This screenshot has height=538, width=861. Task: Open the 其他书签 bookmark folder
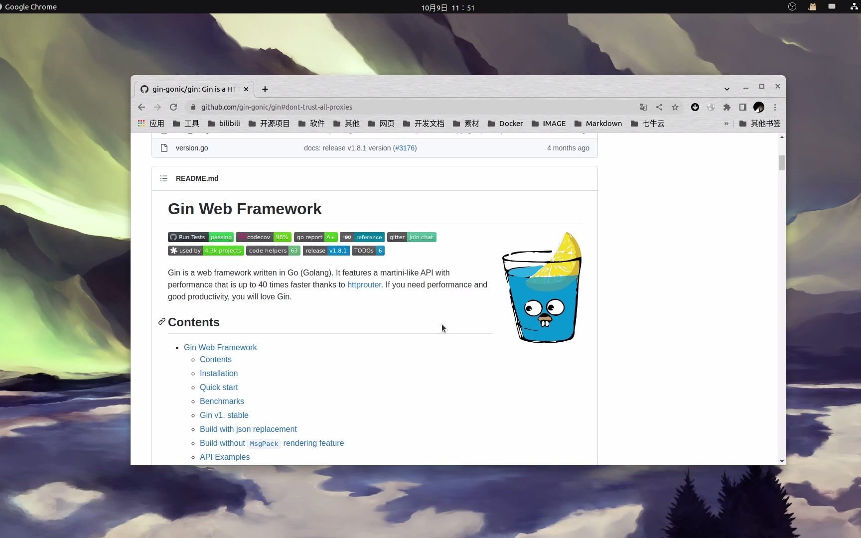(x=760, y=124)
